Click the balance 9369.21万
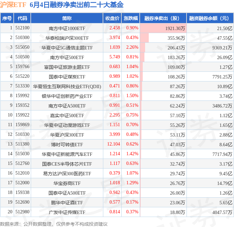 click(222, 48)
